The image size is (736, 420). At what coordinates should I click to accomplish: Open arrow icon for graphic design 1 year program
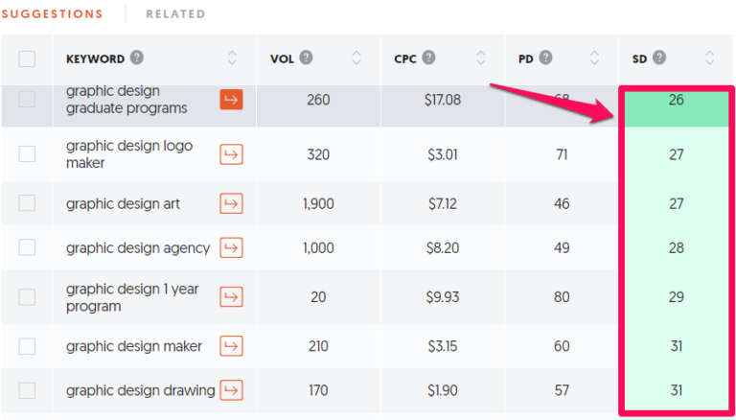click(x=231, y=297)
